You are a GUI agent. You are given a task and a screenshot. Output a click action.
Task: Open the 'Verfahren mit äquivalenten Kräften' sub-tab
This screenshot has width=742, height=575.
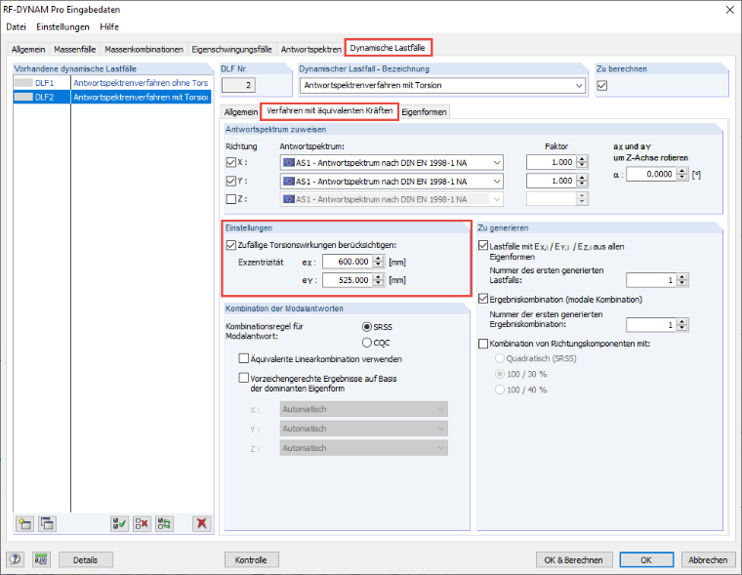[x=329, y=111]
